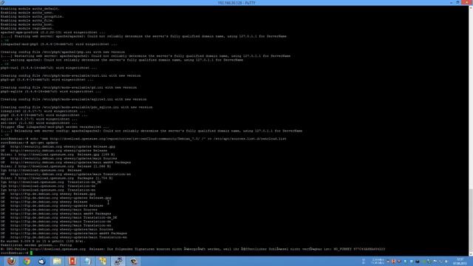Click 'Creating config file /etc/php5/apache2/php.ini' line
Screen dimensions: 473x266
point(63,52)
